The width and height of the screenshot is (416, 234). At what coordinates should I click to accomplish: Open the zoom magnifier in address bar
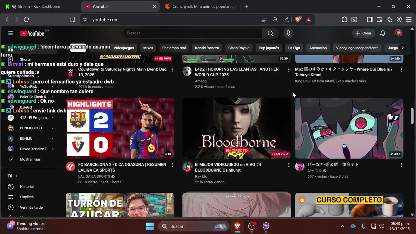[x=275, y=19]
